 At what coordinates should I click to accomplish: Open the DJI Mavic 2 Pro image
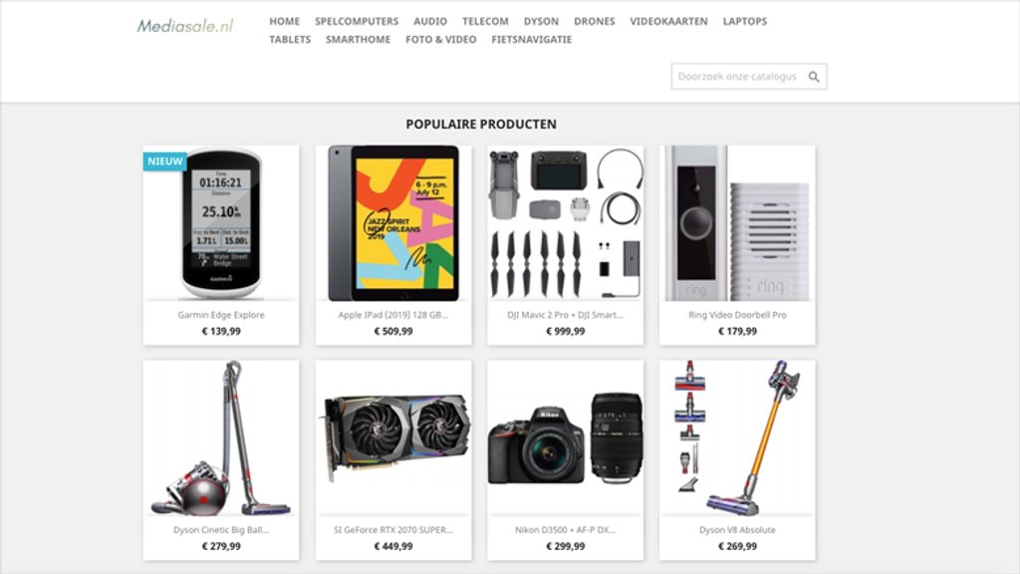tap(566, 223)
